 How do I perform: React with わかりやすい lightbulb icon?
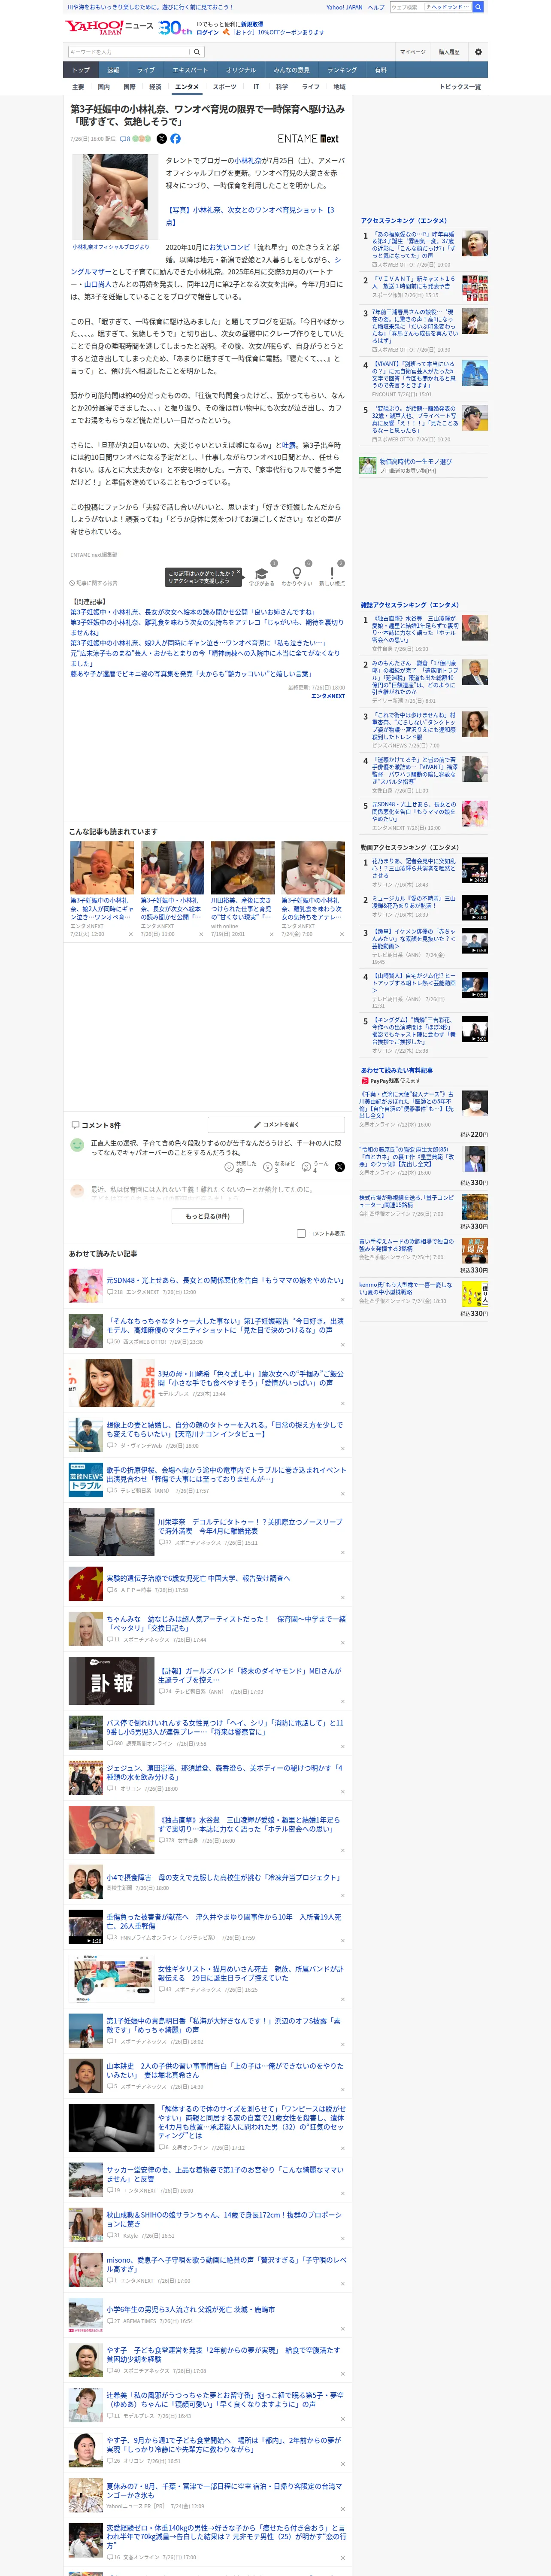(296, 574)
